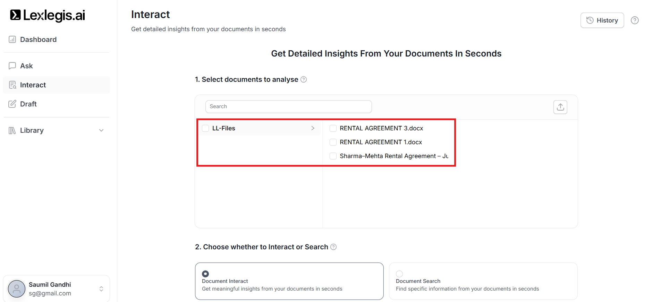Image resolution: width=653 pixels, height=302 pixels.
Task: Check the Sharma–Mehta Rental Agreement checkbox
Action: 333,156
